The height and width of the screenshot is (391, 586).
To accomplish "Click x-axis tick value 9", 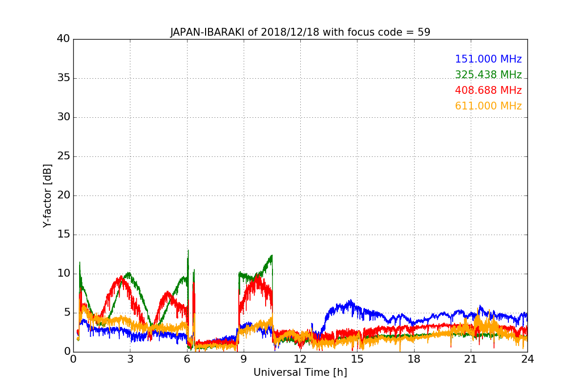I will (244, 359).
